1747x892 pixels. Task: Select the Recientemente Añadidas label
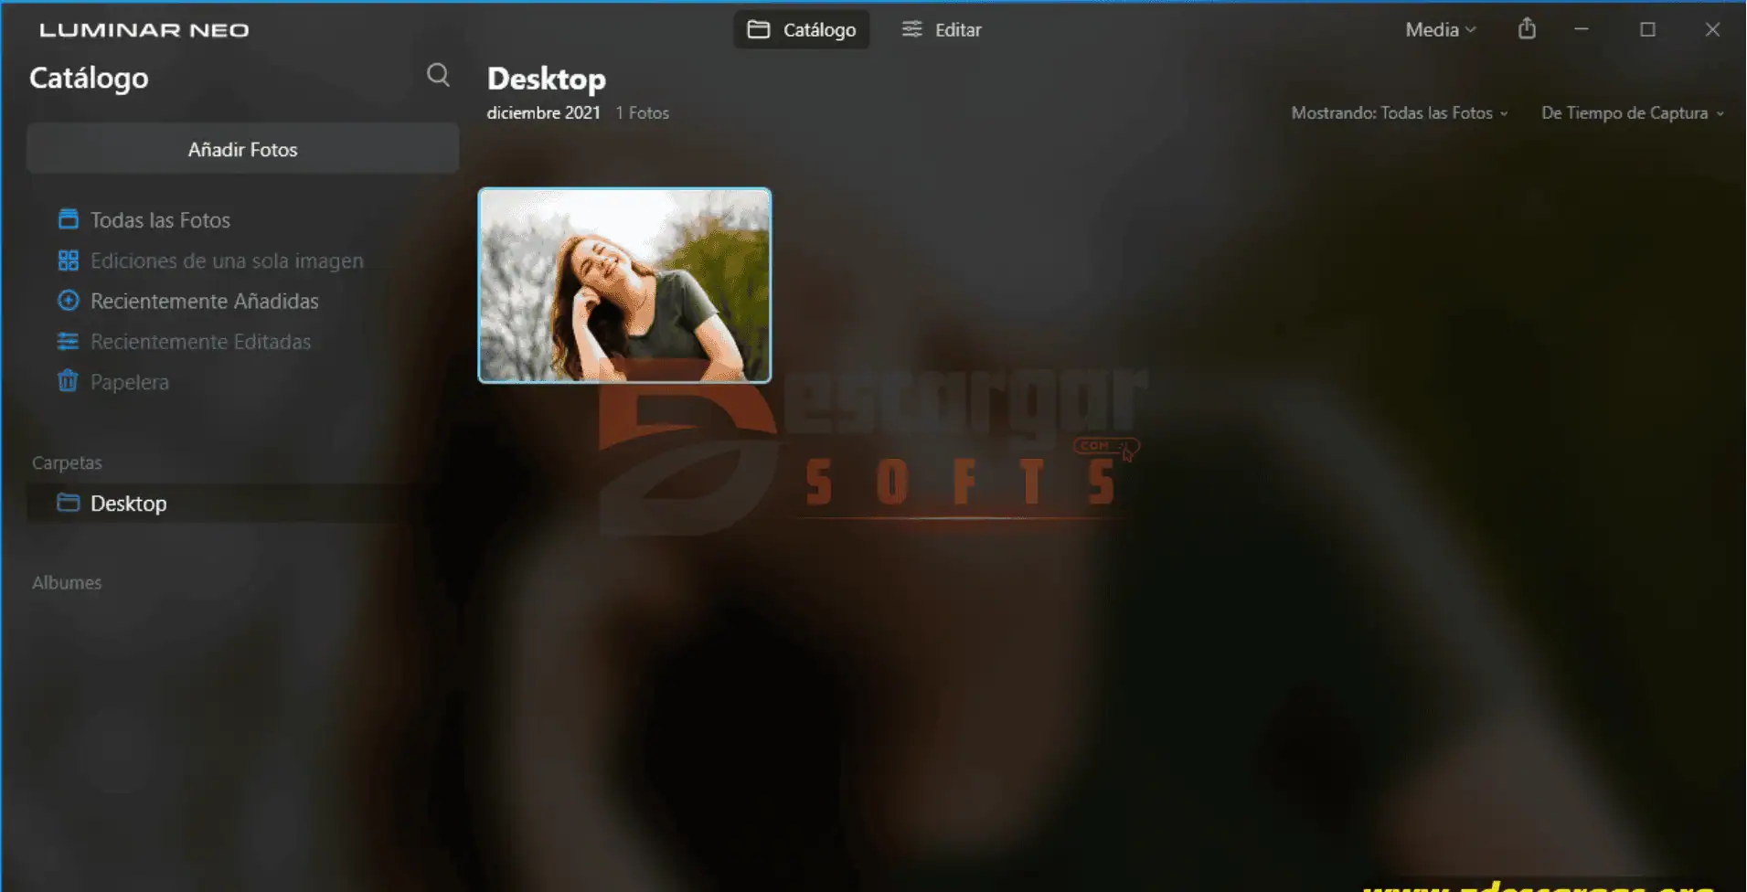click(x=204, y=301)
